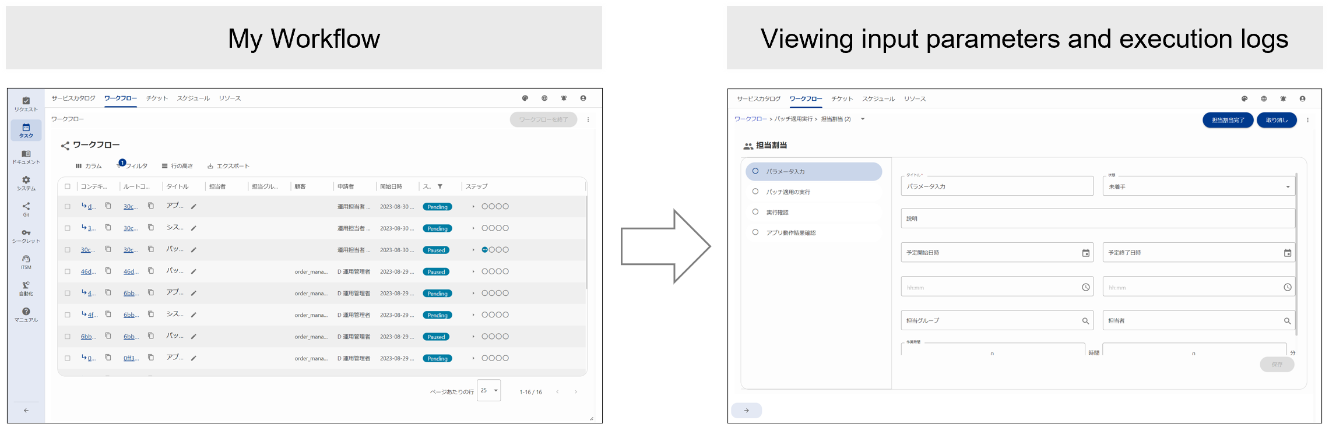
Task: Tick the checkbox for row 3...
Action: (x=68, y=228)
